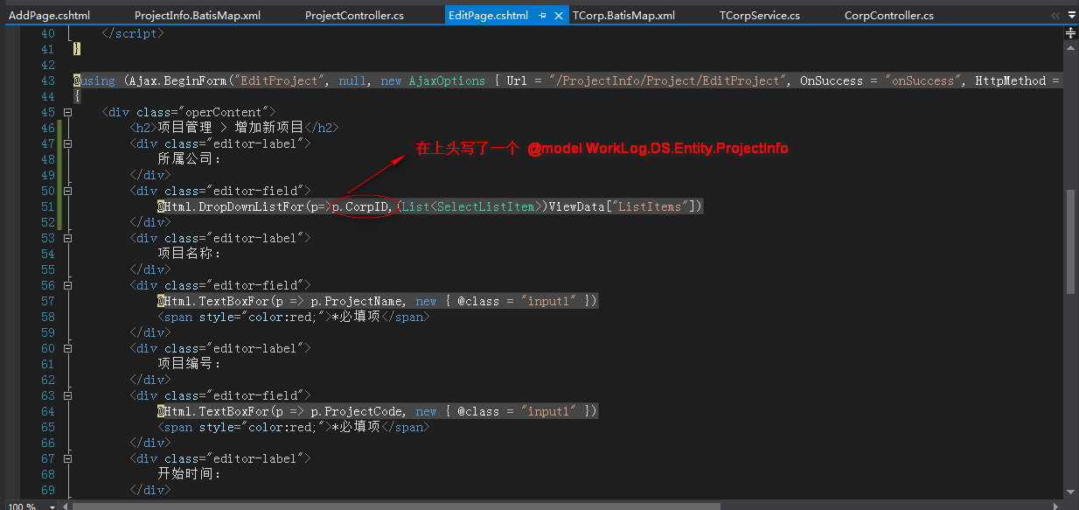Click the h2 heading 项目管理 > 增加新项目
This screenshot has width=1079, height=510.
point(234,128)
